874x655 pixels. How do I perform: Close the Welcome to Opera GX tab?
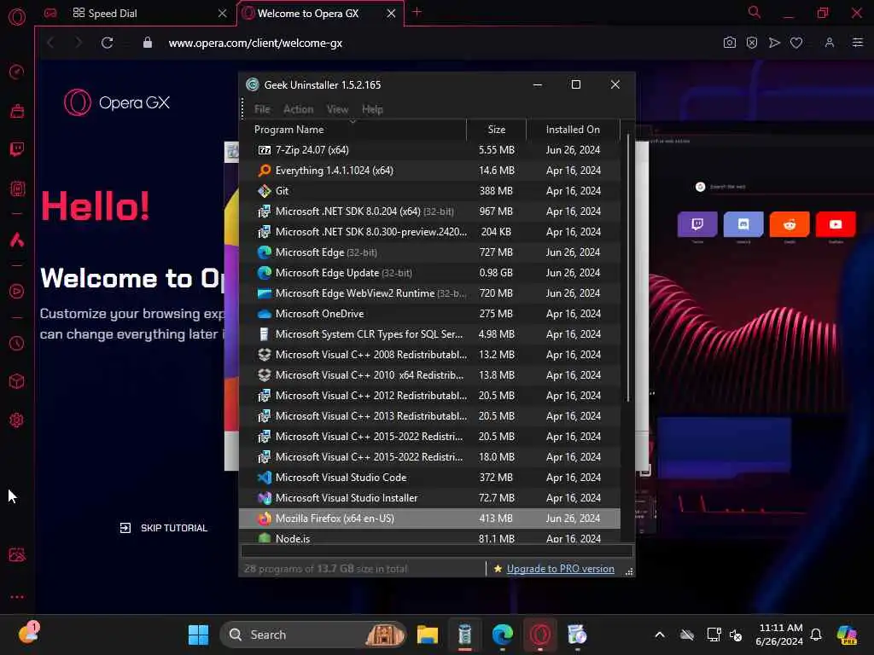click(391, 13)
